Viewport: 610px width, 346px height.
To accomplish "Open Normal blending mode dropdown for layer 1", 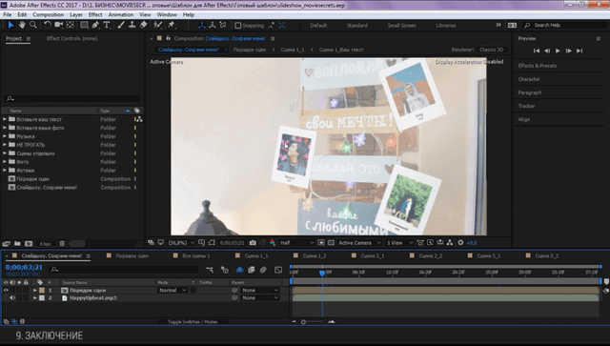I will [173, 290].
